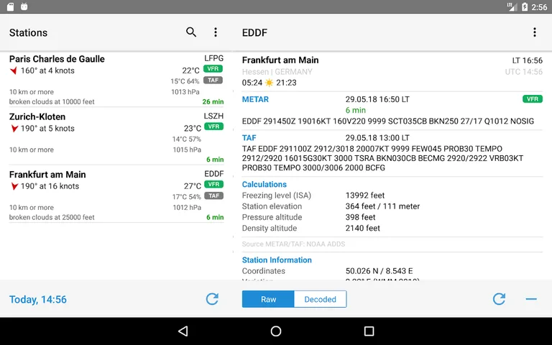Image resolution: width=552 pixels, height=345 pixels.
Task: Switch to the Raw view
Action: coord(268,299)
